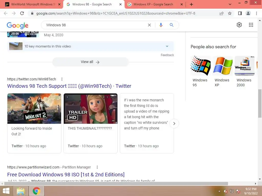Image resolution: width=262 pixels, height=196 pixels.
Task: Open Windows XP related search thumbnail
Action: 223,66
